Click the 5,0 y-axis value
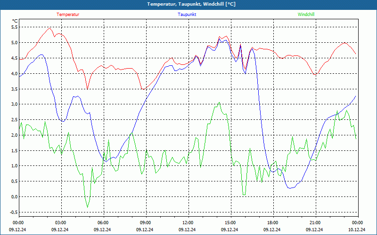This screenshot has width=377, height=235. point(15,42)
